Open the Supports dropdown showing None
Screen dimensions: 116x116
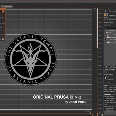tap(113, 23)
